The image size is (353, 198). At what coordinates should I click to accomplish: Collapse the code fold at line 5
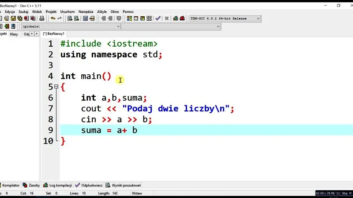tap(56, 86)
